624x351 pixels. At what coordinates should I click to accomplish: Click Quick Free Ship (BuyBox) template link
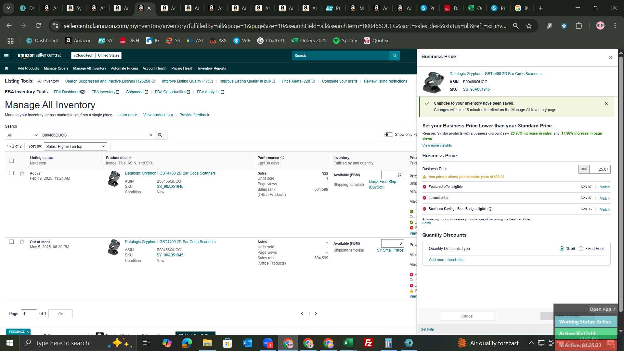pos(382,185)
